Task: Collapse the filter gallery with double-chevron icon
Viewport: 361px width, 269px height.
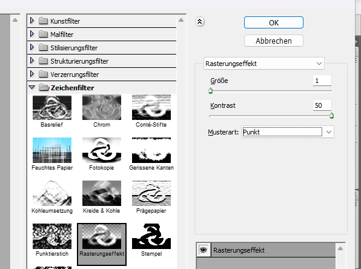Action: (x=200, y=22)
